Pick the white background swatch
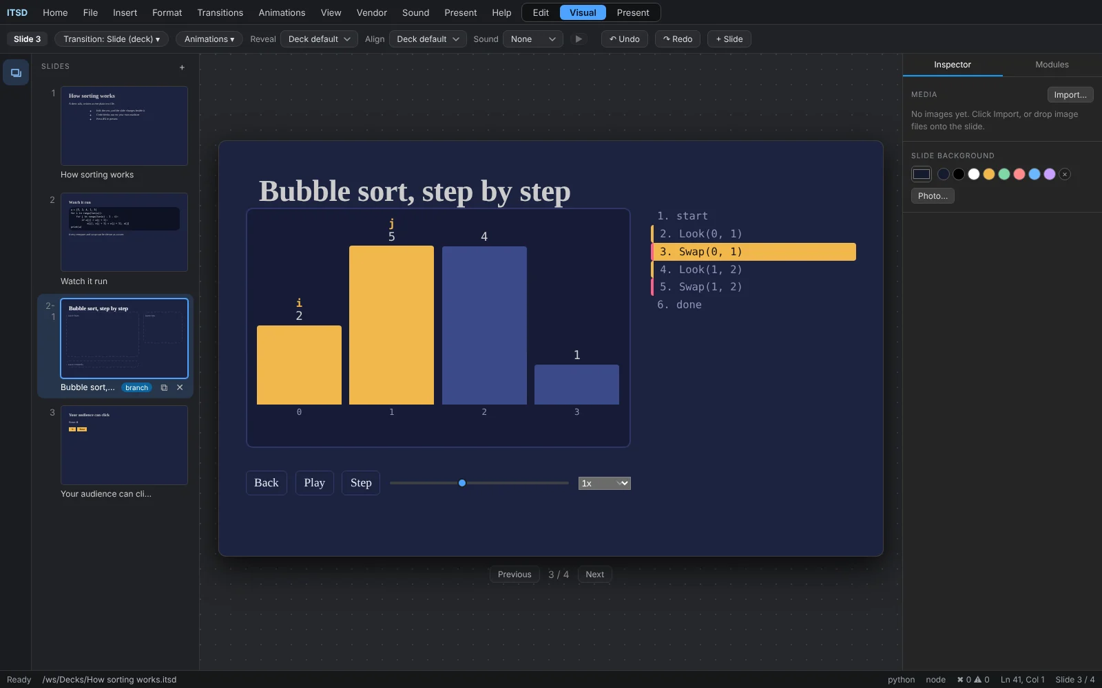1102x688 pixels. tap(974, 174)
